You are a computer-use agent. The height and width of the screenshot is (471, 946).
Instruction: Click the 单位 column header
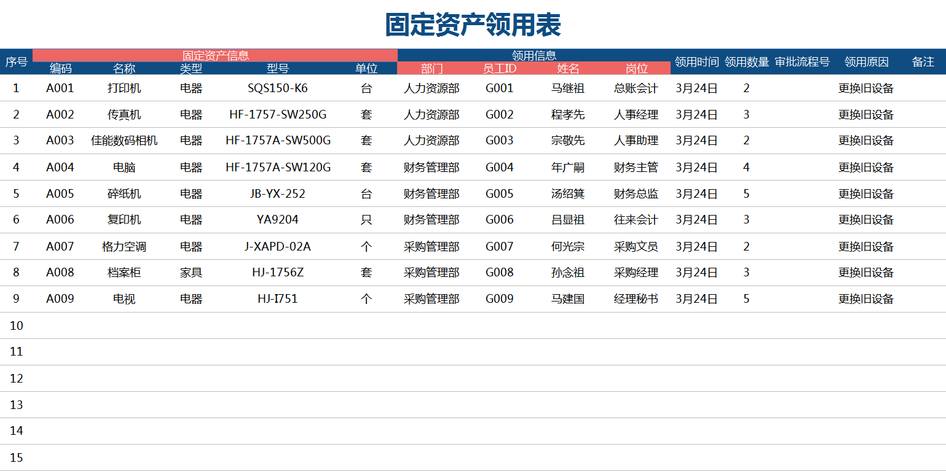point(366,68)
